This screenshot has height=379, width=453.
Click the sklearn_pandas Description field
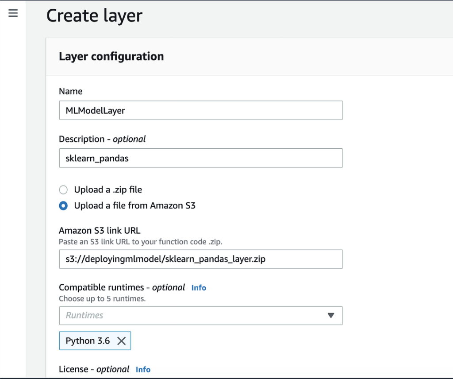click(201, 158)
